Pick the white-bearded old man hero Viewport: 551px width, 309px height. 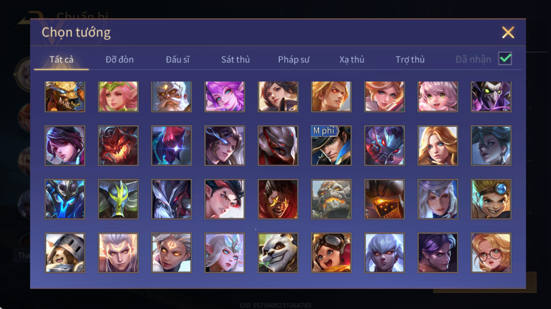pos(172,96)
